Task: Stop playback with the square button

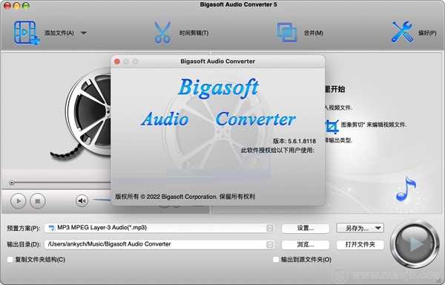Action: [x=38, y=201]
